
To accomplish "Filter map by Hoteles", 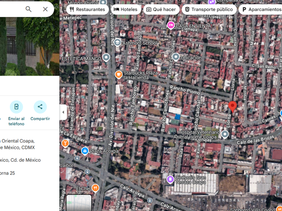I will [126, 9].
